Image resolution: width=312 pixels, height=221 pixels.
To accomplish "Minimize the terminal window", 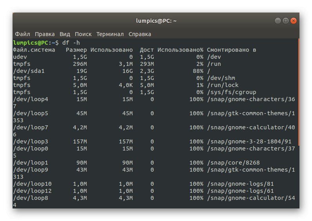I will tap(278, 20).
